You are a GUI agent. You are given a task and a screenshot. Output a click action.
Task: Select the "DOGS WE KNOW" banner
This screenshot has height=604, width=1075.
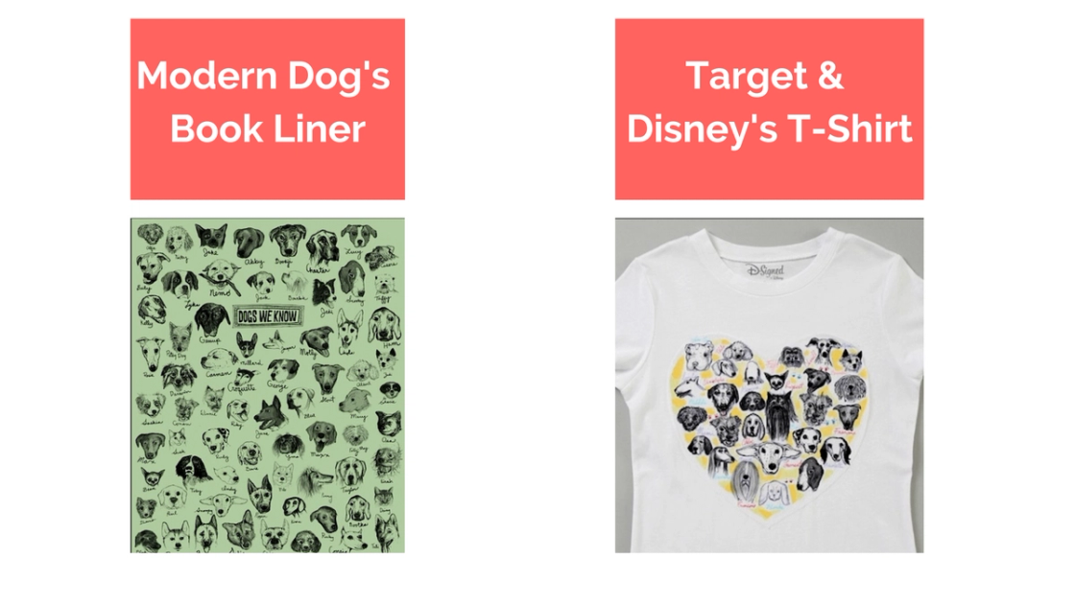click(268, 316)
